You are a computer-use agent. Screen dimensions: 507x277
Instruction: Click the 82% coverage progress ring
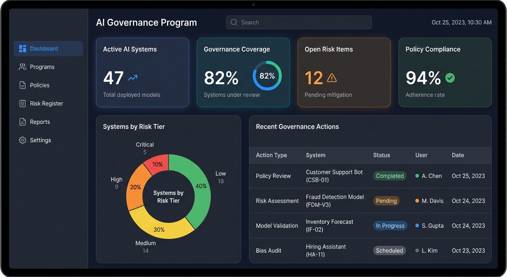coord(267,76)
